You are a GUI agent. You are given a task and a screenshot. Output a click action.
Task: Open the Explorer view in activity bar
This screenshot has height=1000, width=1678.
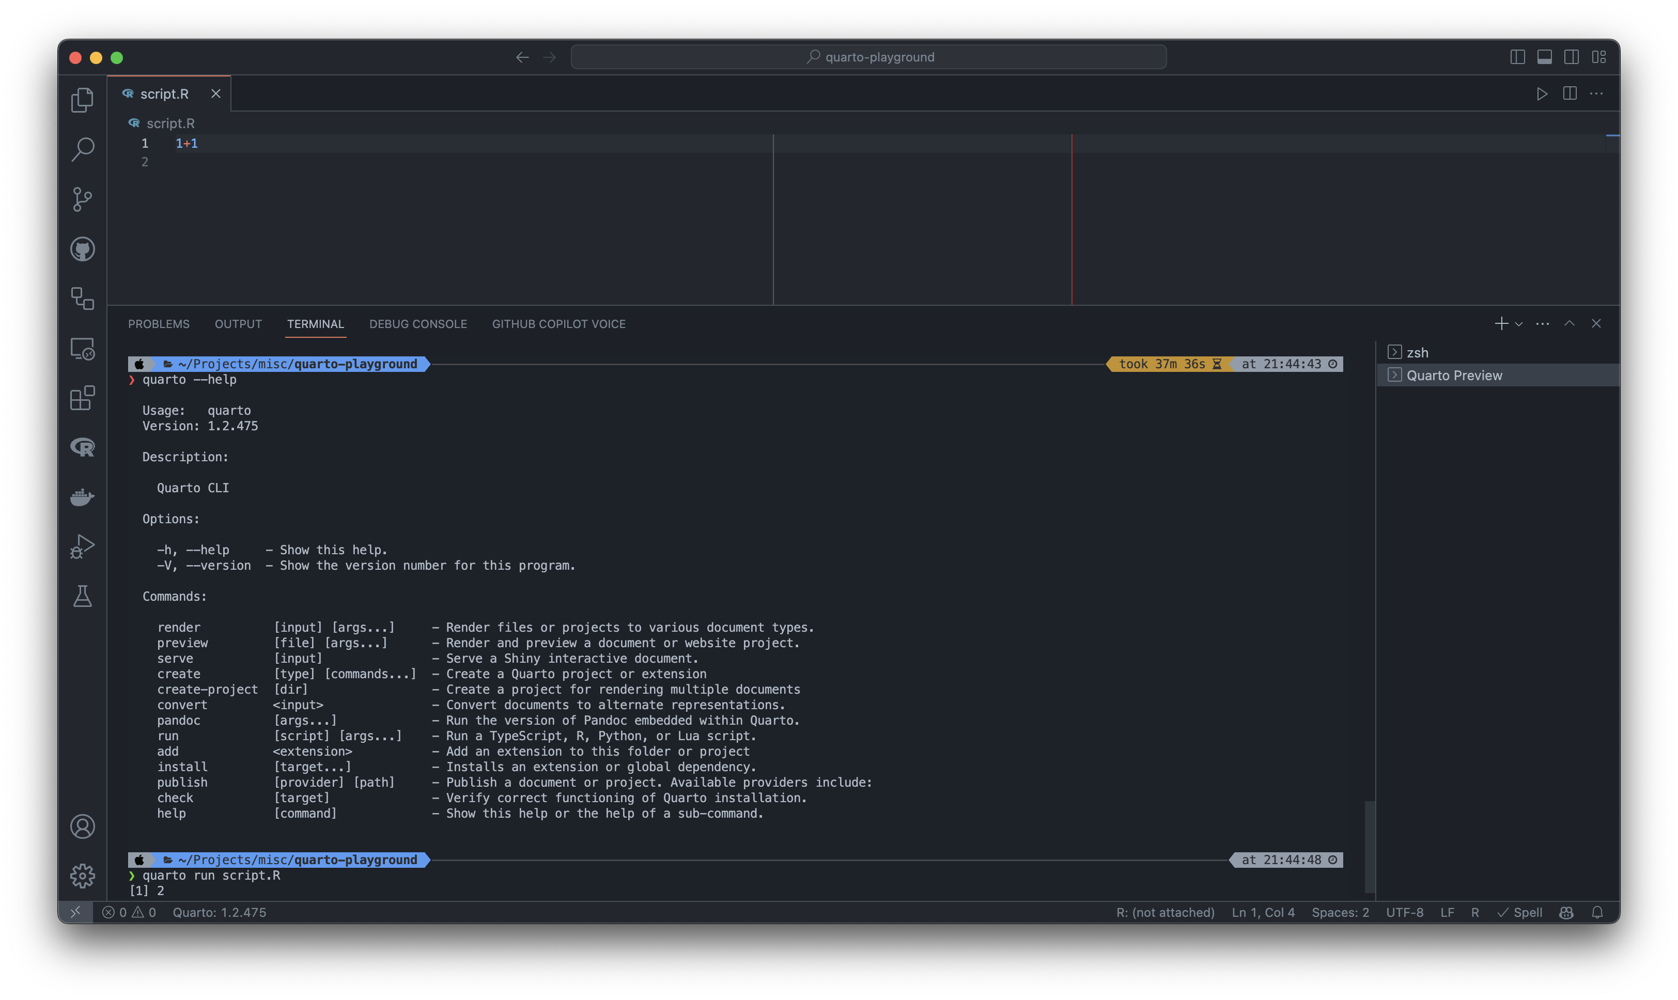coord(82,100)
